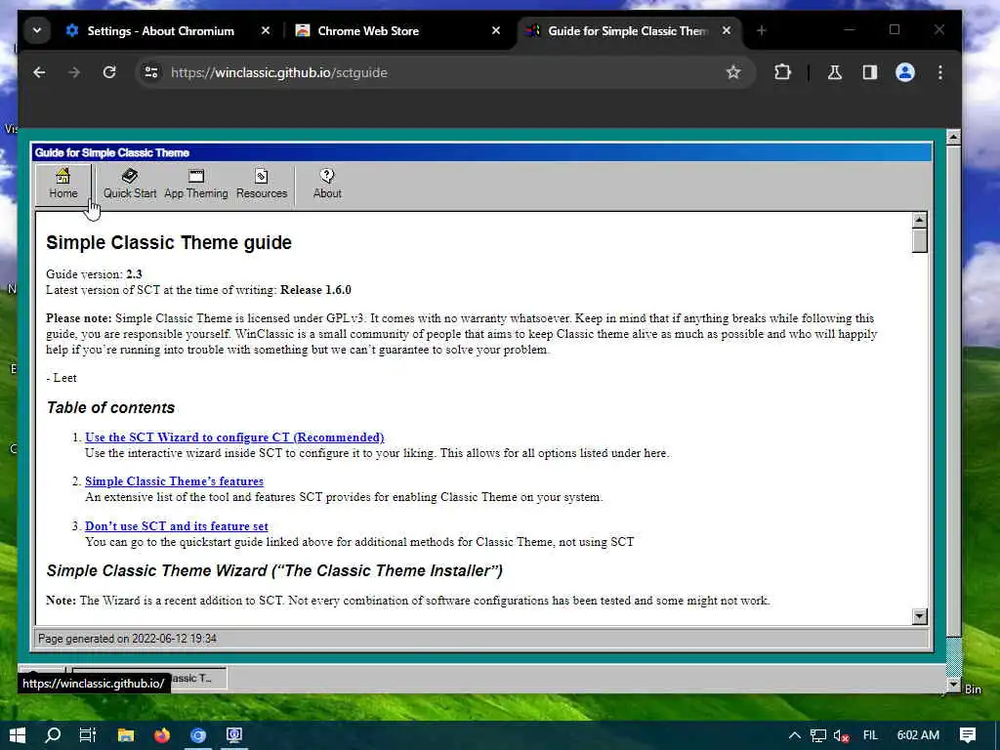Open the notification center icon

tap(968, 735)
